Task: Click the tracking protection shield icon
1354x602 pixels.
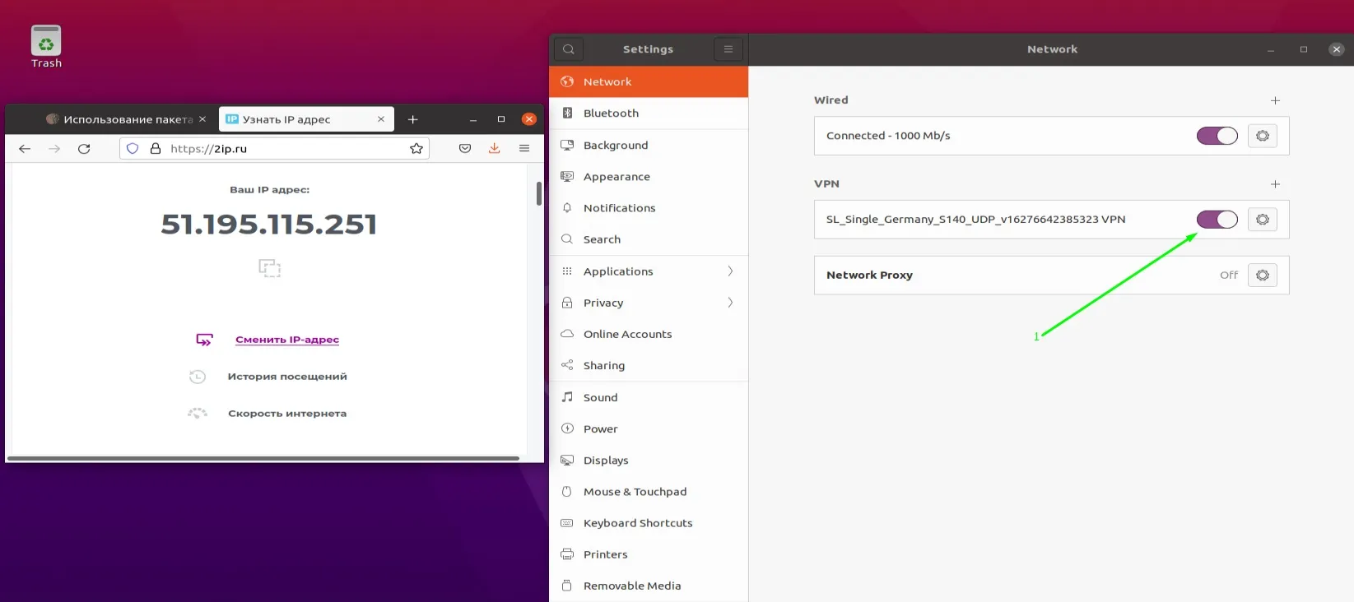Action: pyautogui.click(x=133, y=149)
